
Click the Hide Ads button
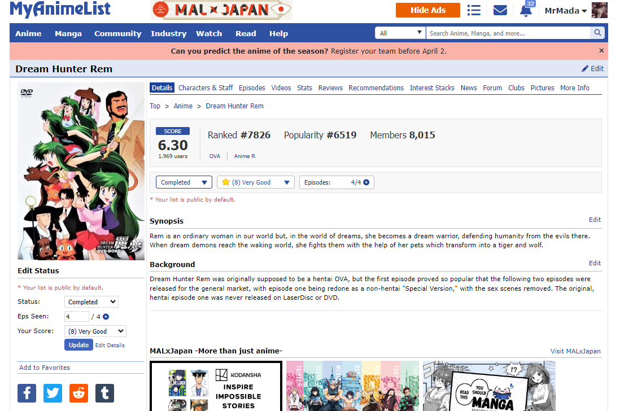[x=428, y=10]
